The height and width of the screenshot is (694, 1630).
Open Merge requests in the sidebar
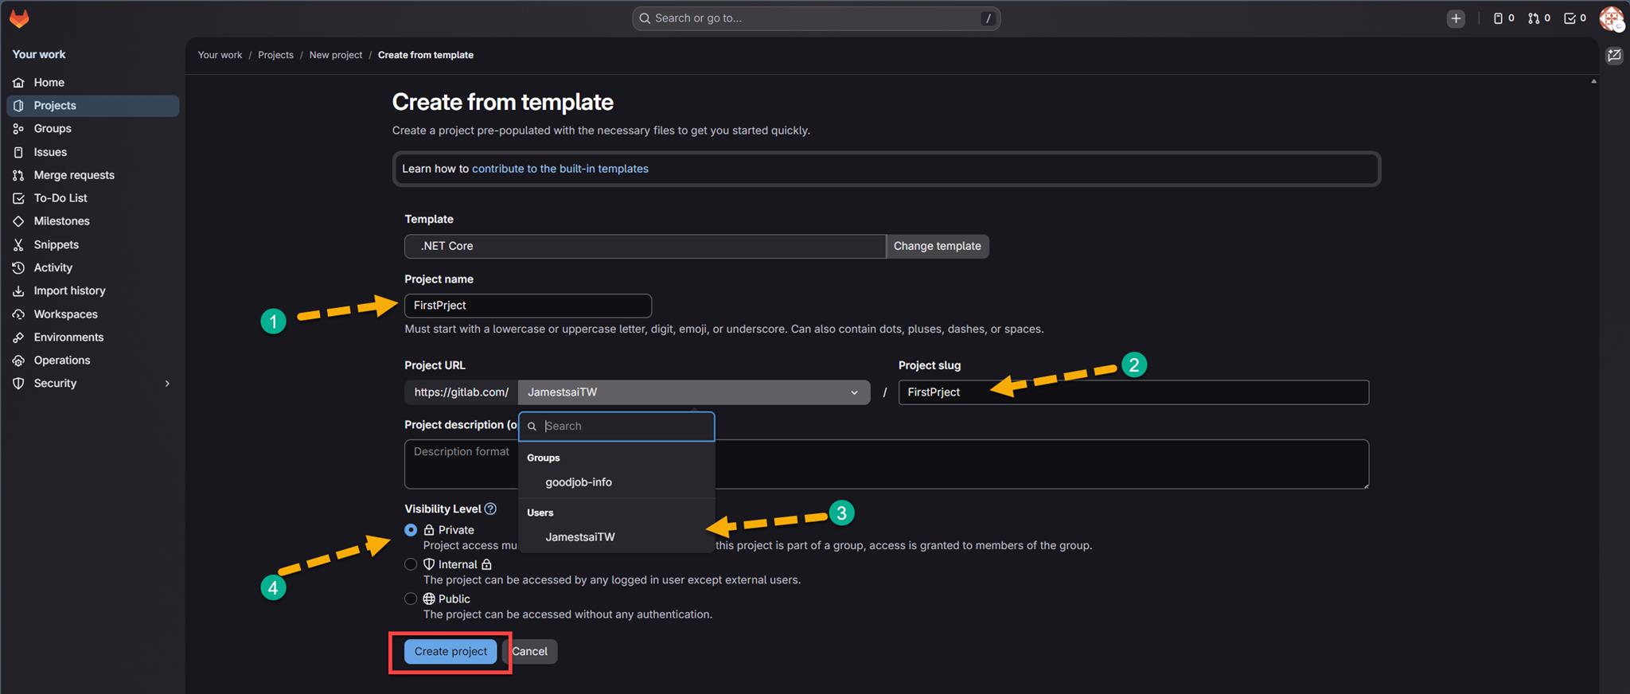[74, 175]
